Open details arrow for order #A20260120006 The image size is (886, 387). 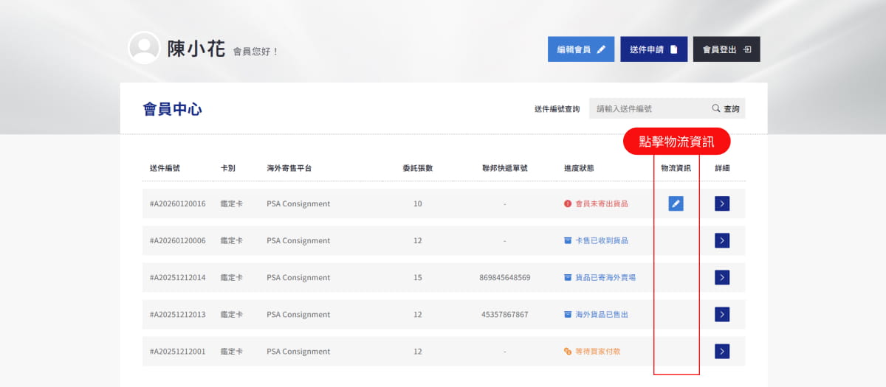[722, 240]
